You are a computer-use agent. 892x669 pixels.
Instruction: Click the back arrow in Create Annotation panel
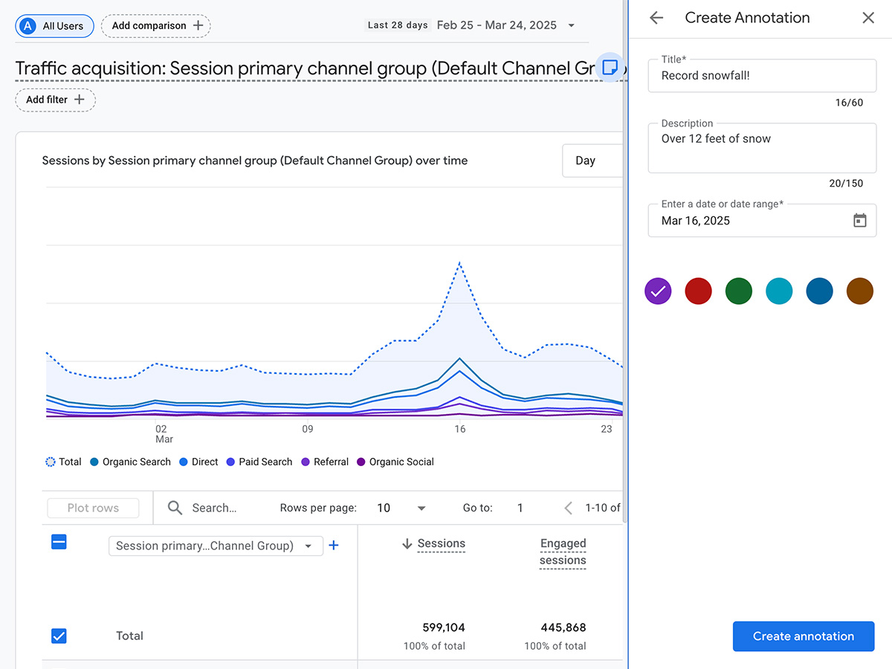point(656,18)
